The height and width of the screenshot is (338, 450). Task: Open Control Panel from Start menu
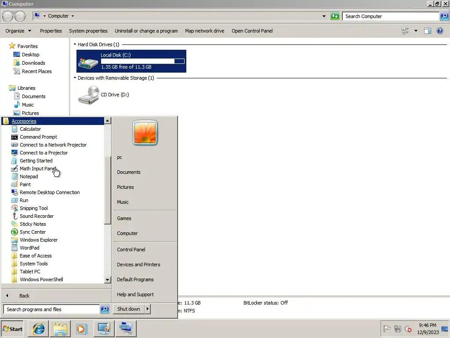click(x=131, y=250)
